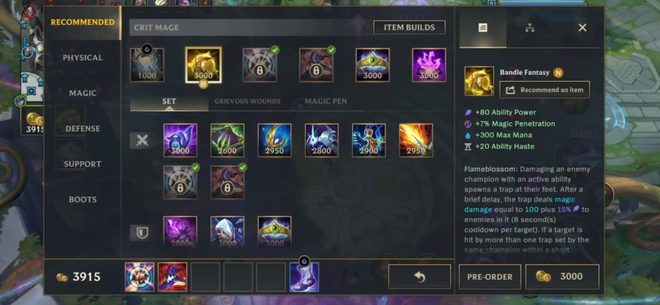Select the attack swords category filter icon
The image size is (660, 305).
[x=142, y=141]
